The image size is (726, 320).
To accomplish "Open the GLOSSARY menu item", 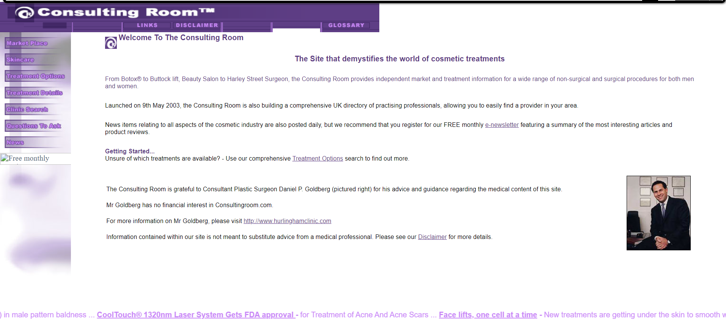I will coord(346,25).
